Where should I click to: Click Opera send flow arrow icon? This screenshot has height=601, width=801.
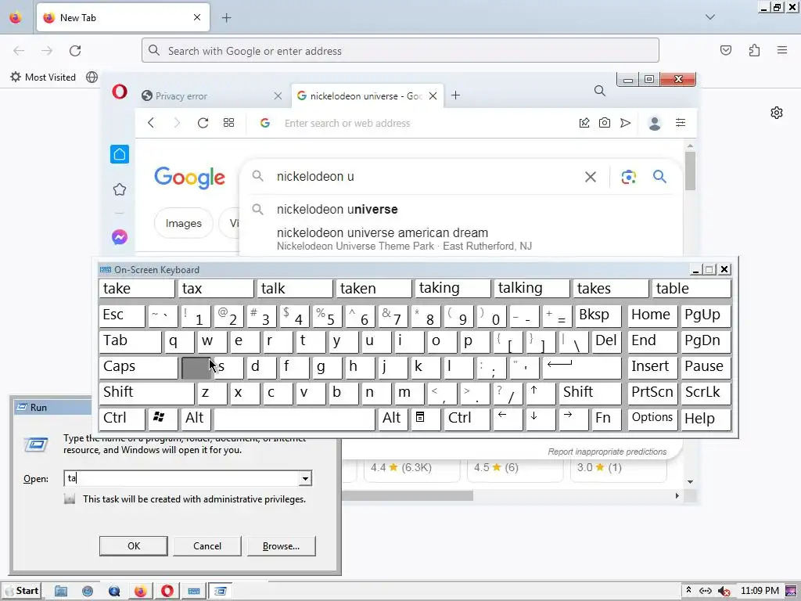[625, 123]
